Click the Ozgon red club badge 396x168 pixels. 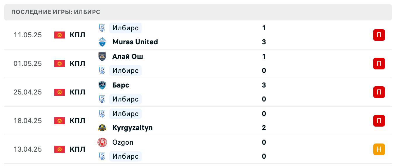(102, 142)
